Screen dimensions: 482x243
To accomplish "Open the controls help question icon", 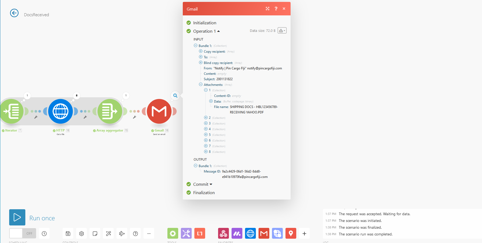I will 135,234.
